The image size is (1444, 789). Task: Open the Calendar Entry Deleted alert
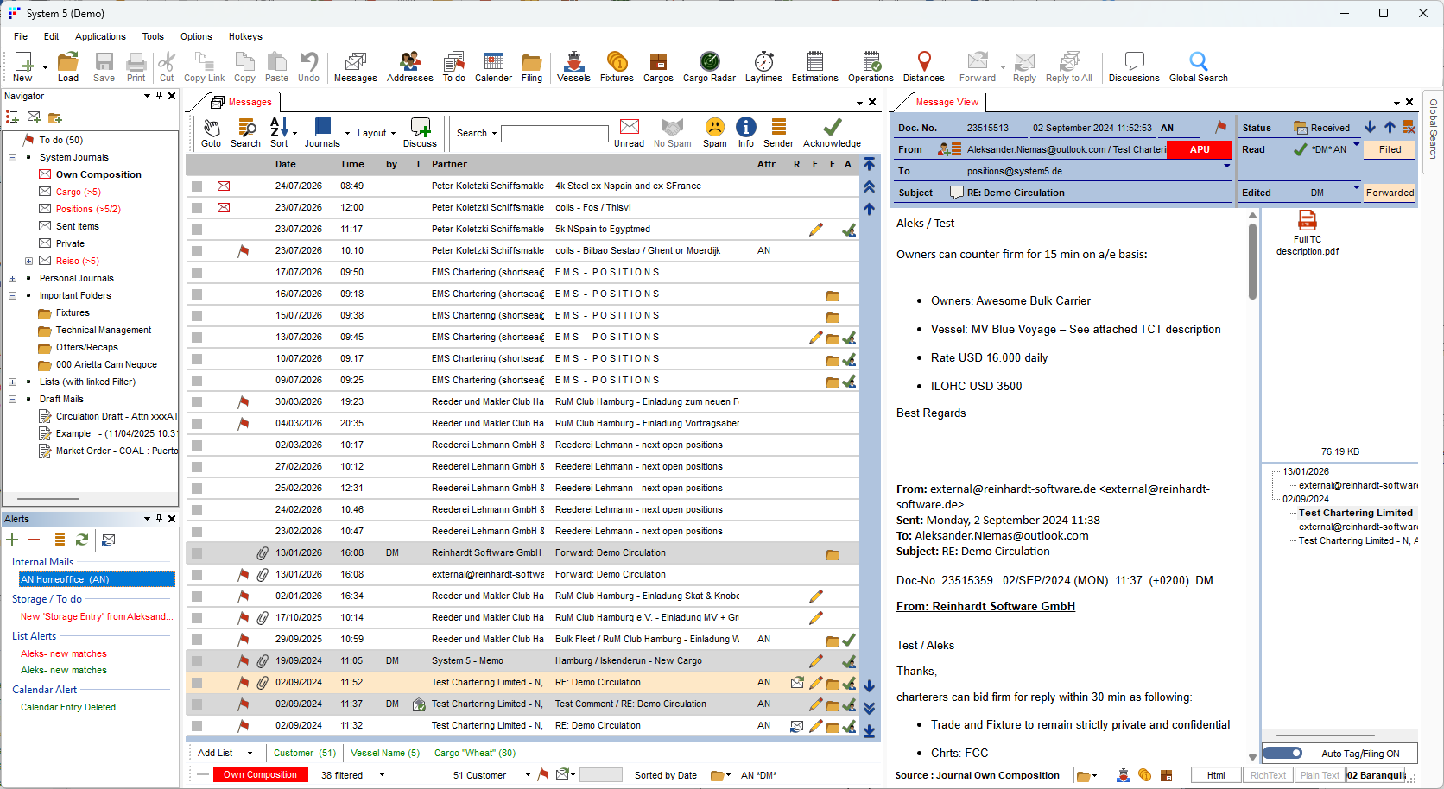pyautogui.click(x=68, y=707)
